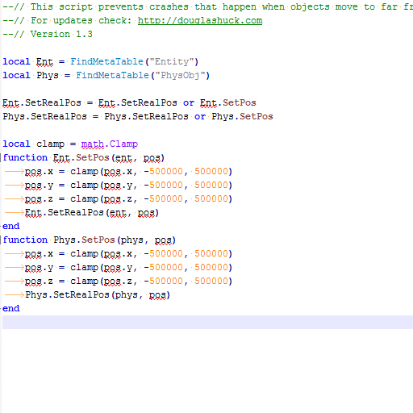Click the Phys.SetPos fallback after "or"
The height and width of the screenshot is (413, 413).
tap(242, 116)
